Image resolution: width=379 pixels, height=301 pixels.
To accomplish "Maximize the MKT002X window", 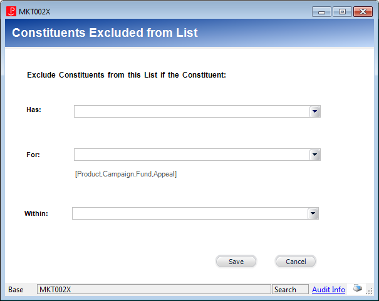I will click(x=342, y=12).
